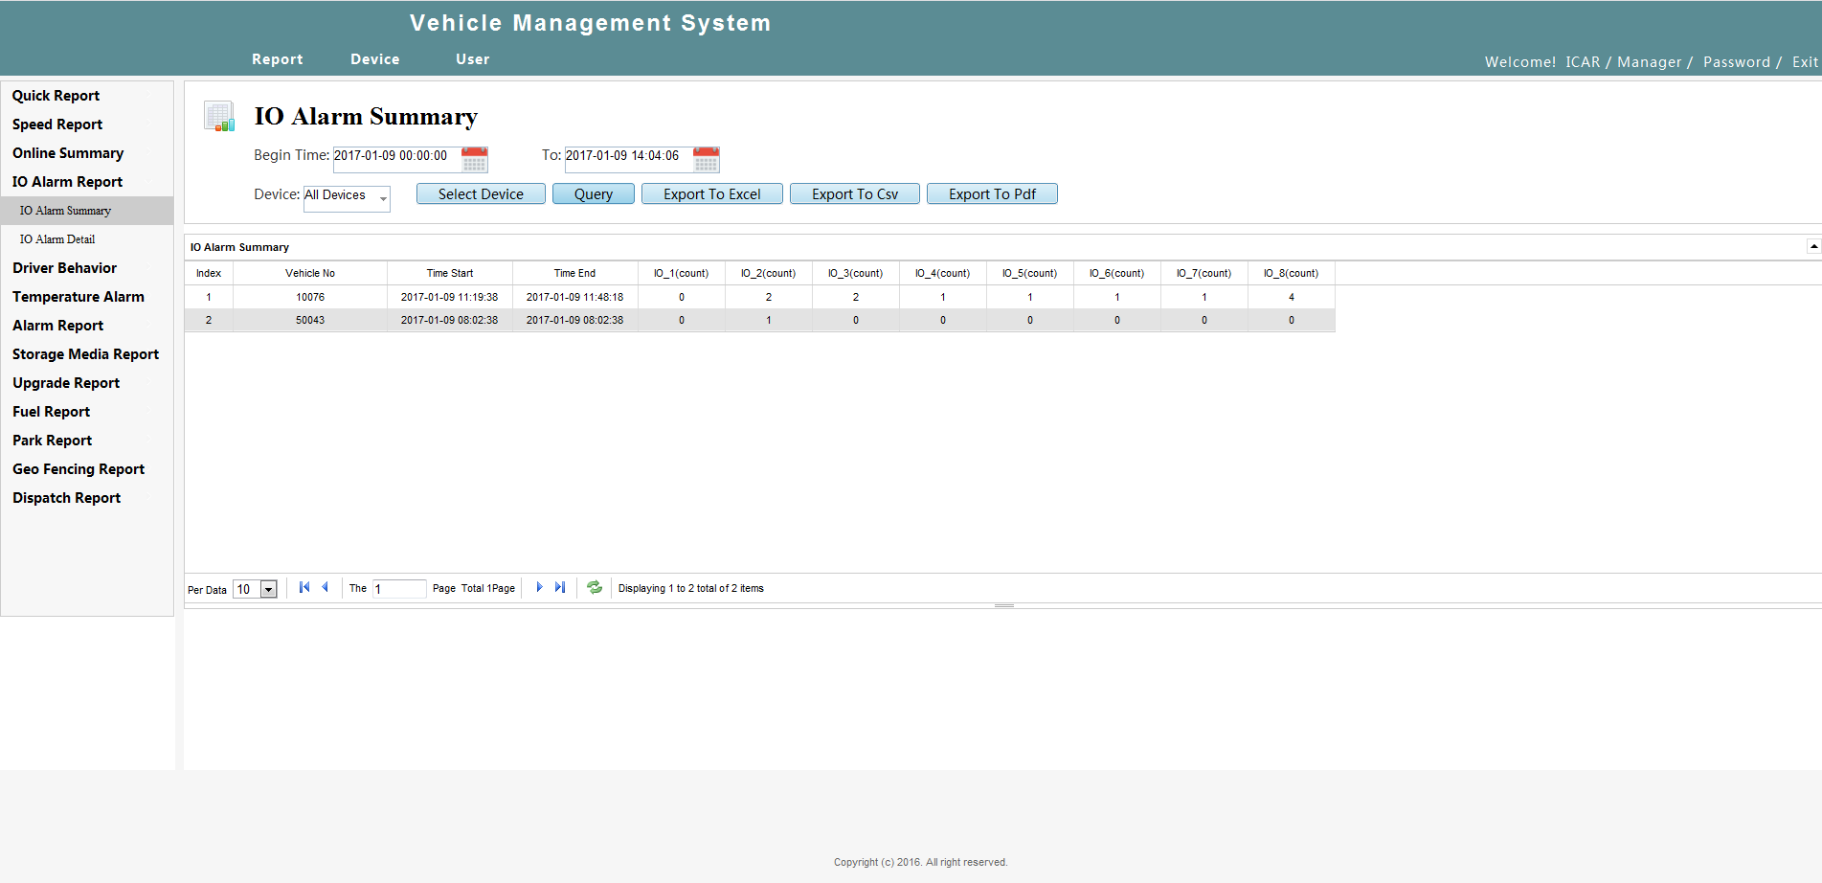This screenshot has height=883, width=1822.
Task: Open the To date calendar picker
Action: pyautogui.click(x=707, y=159)
